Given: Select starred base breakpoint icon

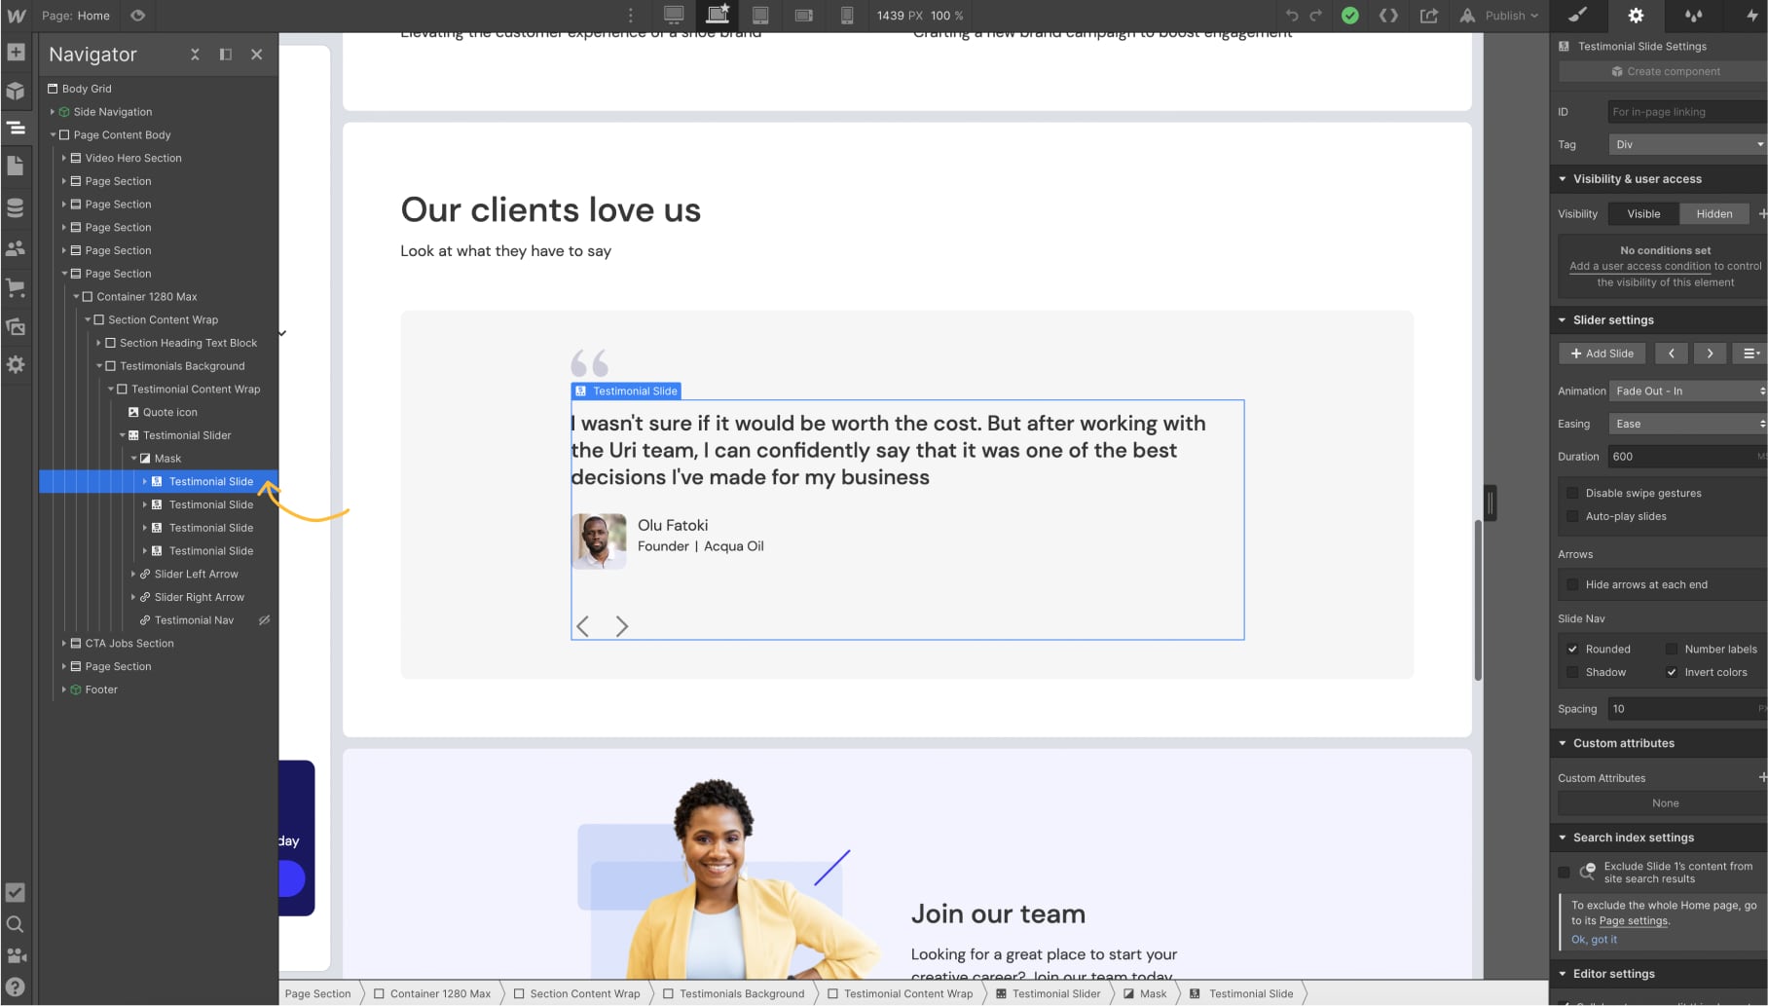Looking at the screenshot, I should click(718, 15).
